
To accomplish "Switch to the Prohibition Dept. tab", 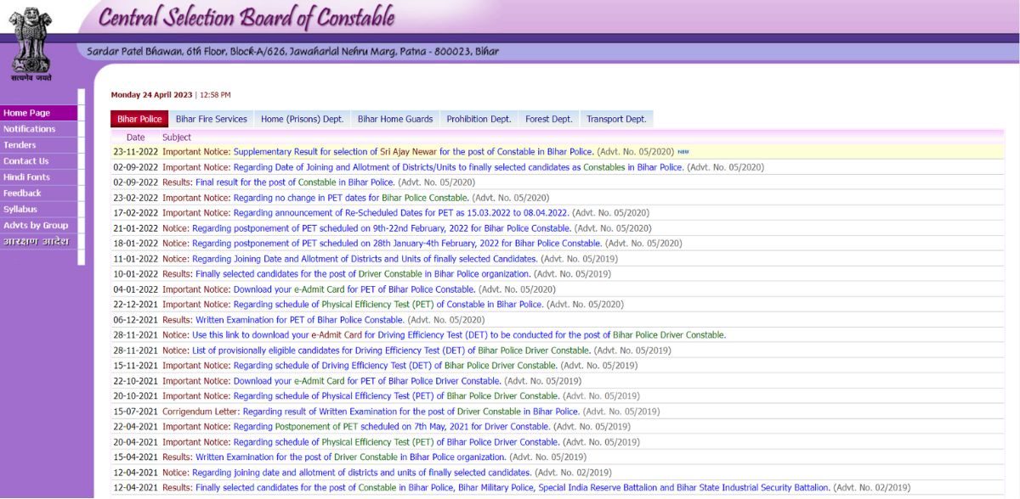I will pyautogui.click(x=479, y=120).
